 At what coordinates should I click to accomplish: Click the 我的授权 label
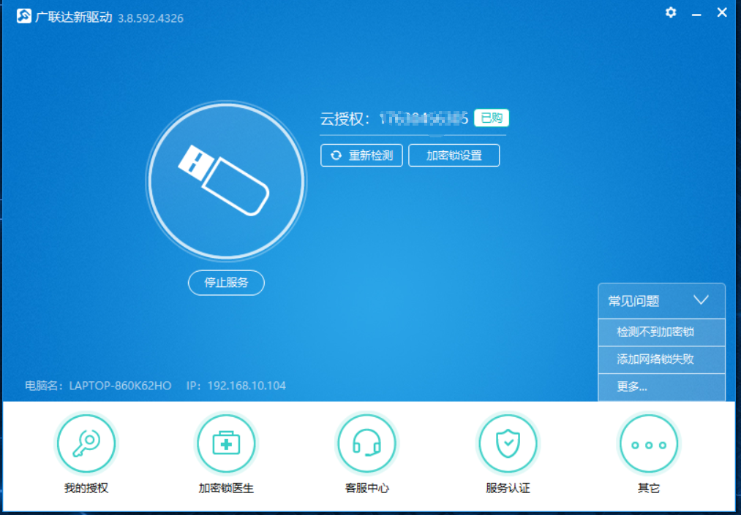[x=86, y=488]
